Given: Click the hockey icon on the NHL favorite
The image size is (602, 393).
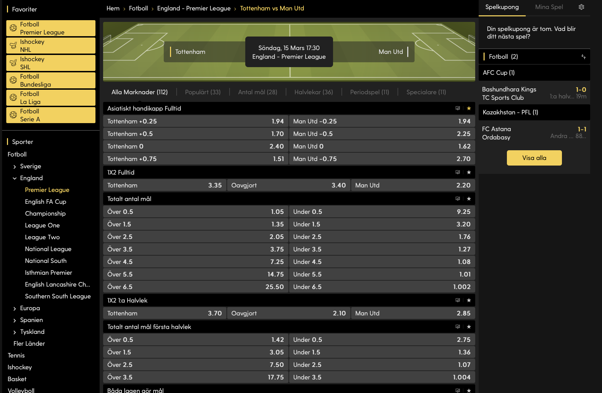Looking at the screenshot, I should [13, 45].
